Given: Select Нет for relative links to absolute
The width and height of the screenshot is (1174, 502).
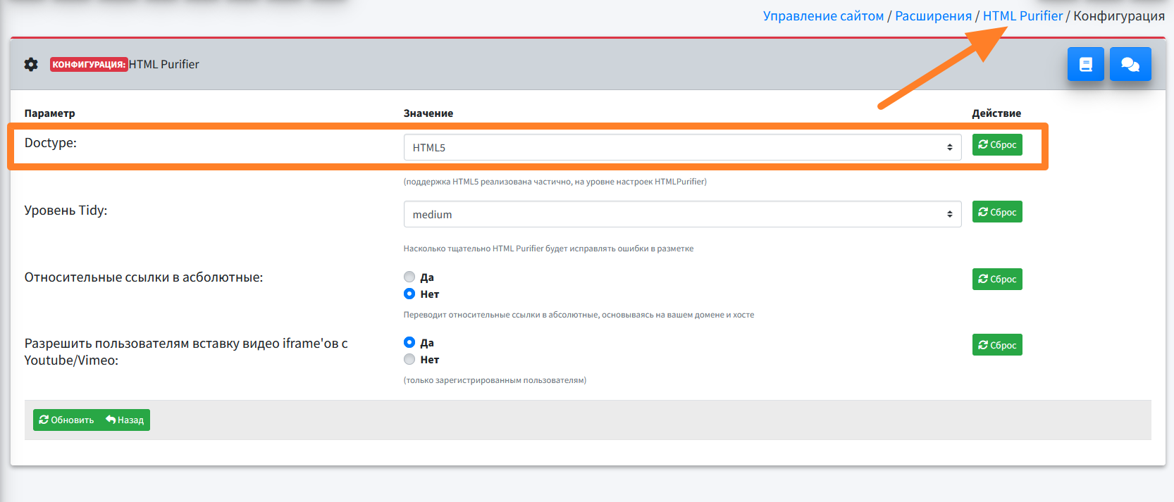Looking at the screenshot, I should [409, 294].
